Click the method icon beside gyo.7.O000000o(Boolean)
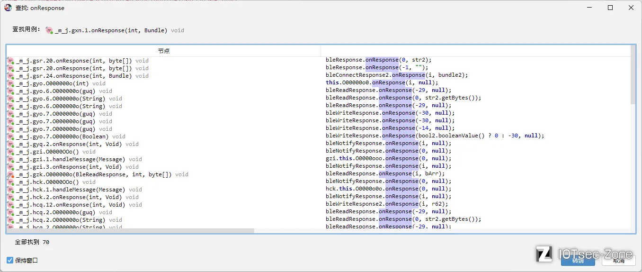Viewport: 642px width, 272px height. pyautogui.click(x=11, y=136)
